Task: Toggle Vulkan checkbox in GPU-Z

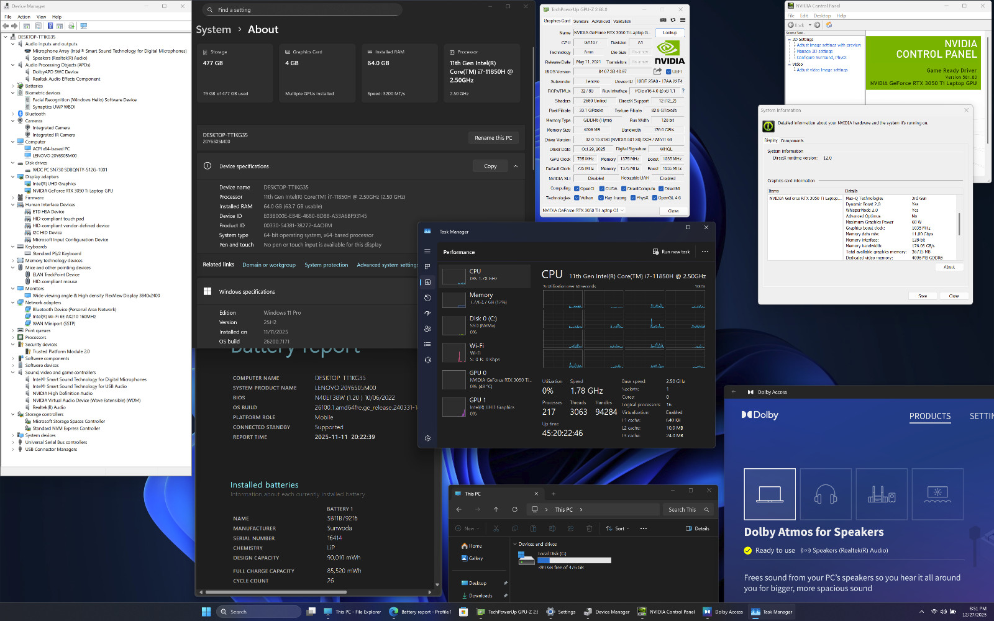Action: (577, 197)
